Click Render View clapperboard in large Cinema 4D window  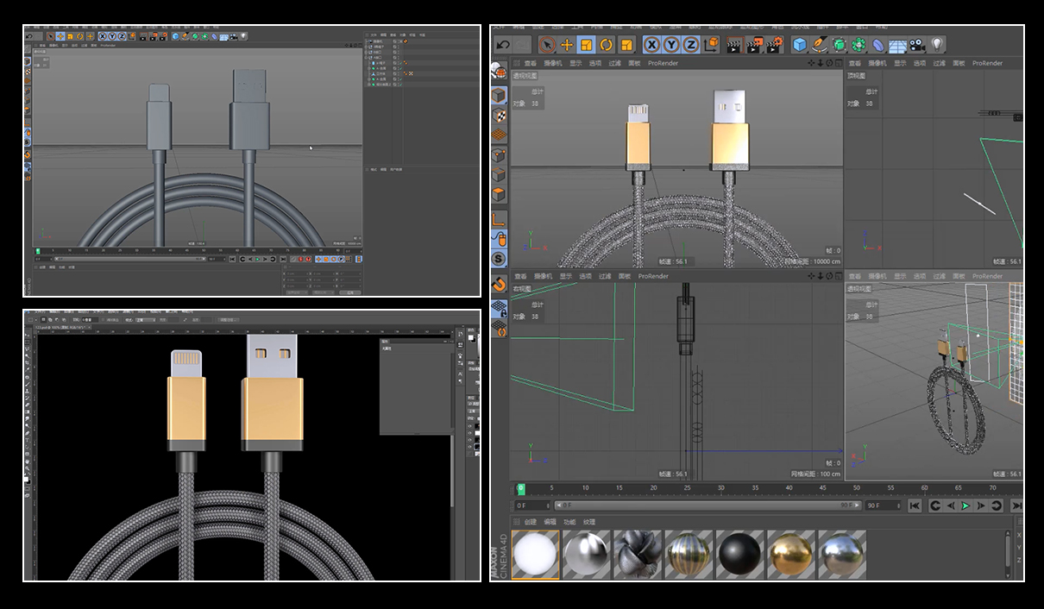click(x=734, y=44)
